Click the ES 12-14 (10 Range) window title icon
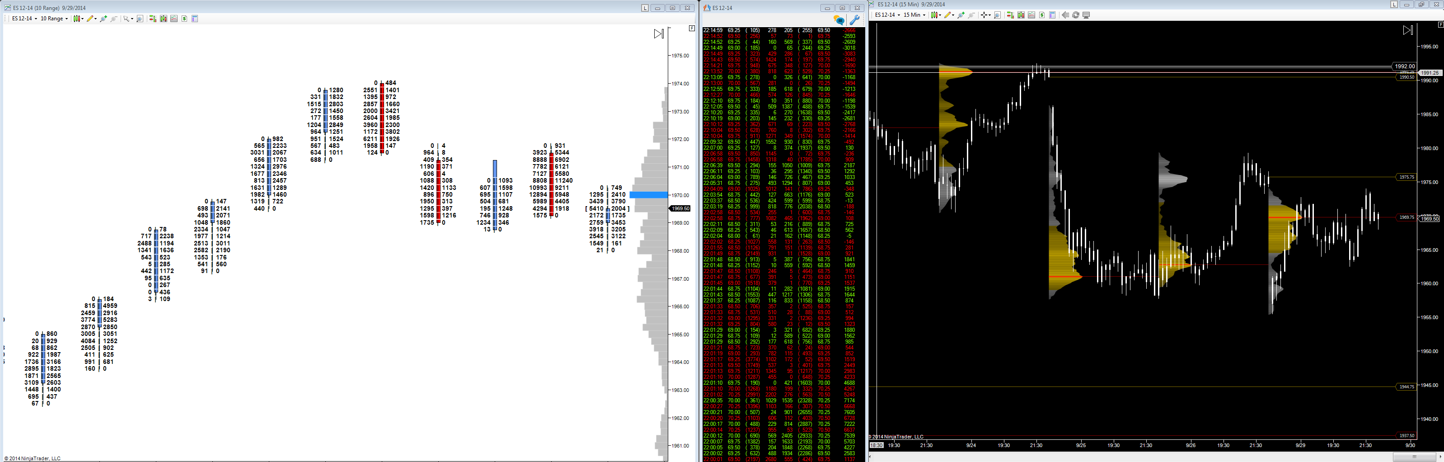This screenshot has width=1444, height=462. (7, 8)
